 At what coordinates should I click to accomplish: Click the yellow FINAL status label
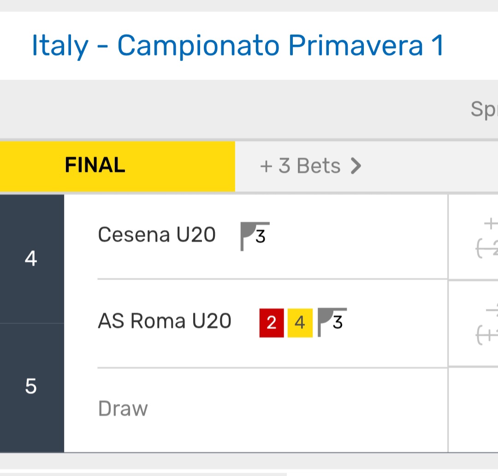click(95, 165)
